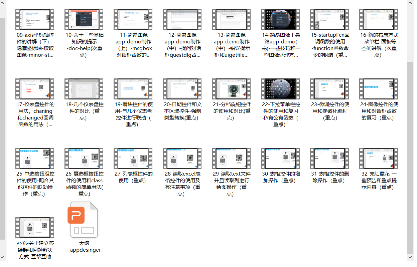Click the right vertical scrollbar thumb
Viewport: 417px width, 267px height.
[x=410, y=158]
